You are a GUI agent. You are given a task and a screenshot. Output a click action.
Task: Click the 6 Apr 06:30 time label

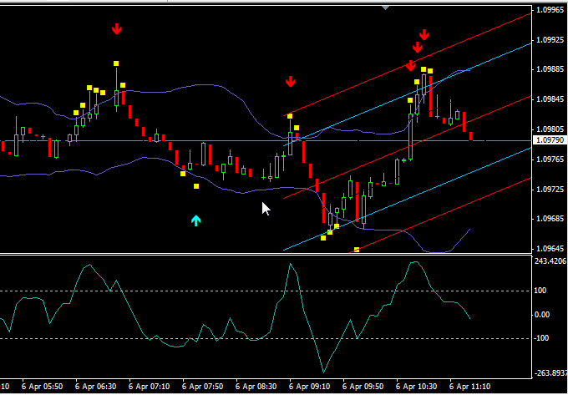95,386
